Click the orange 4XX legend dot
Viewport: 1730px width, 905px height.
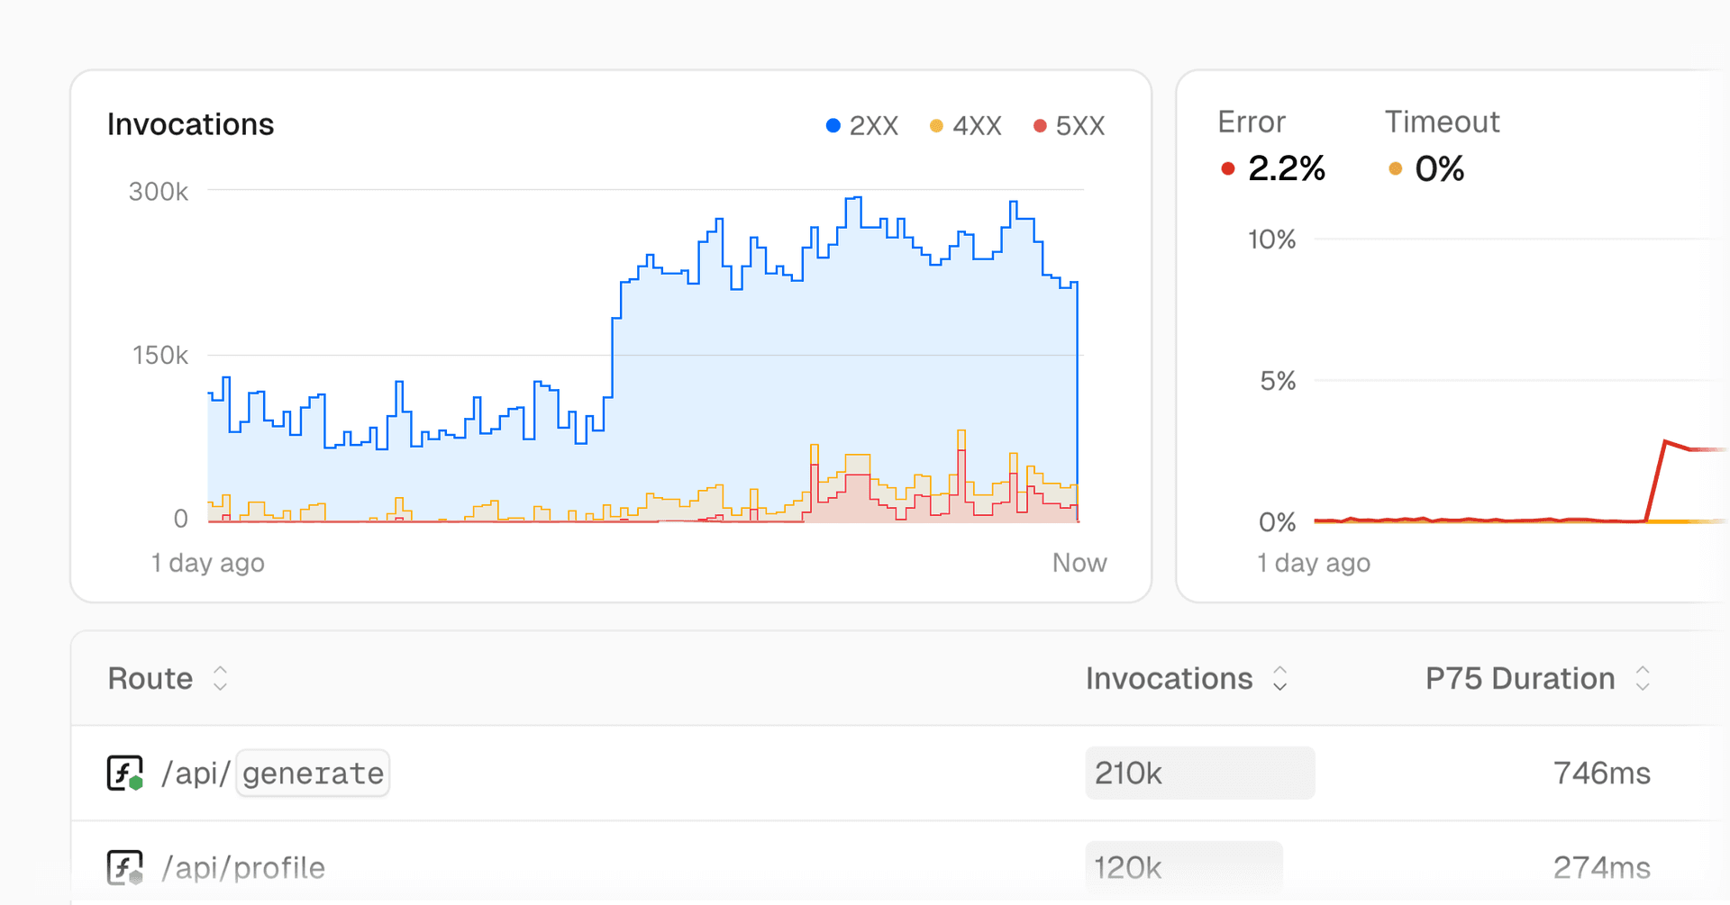(x=936, y=126)
